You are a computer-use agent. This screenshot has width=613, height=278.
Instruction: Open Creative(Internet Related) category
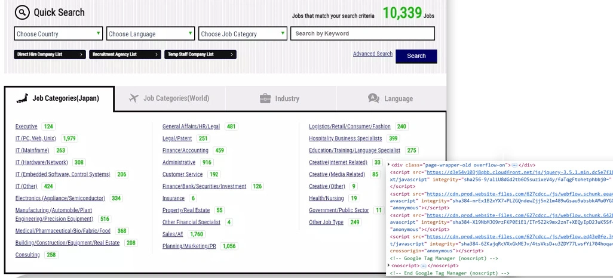(338, 162)
